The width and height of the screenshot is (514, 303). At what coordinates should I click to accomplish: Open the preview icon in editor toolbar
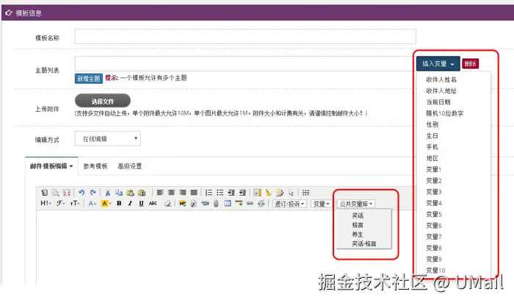pos(55,193)
